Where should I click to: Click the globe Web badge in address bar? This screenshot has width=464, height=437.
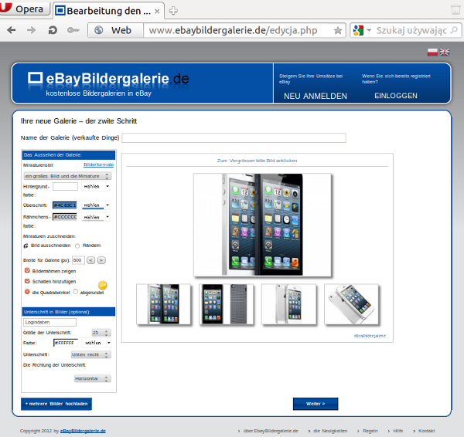coord(116,30)
